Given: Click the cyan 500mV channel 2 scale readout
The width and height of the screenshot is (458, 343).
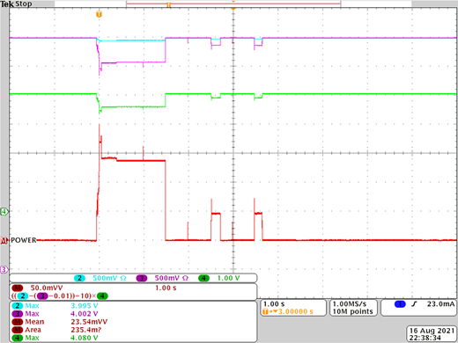Looking at the screenshot, I should tap(109, 278).
